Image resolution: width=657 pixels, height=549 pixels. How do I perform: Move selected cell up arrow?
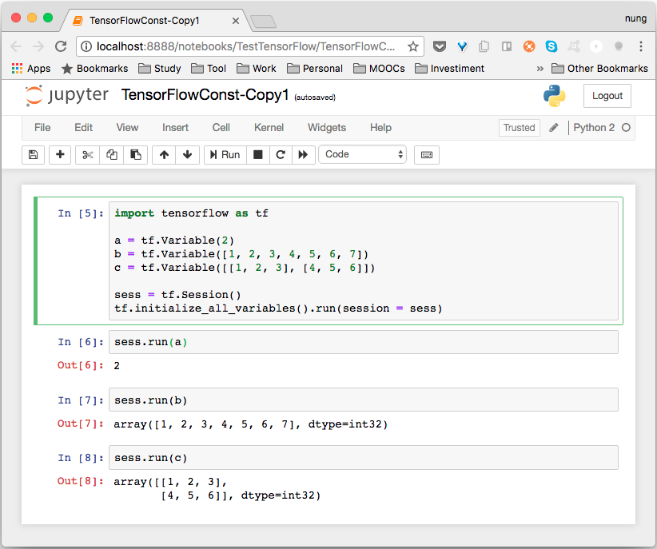point(164,155)
